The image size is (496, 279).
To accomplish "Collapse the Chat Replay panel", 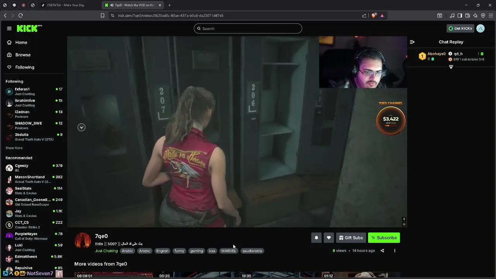I will pyautogui.click(x=412, y=42).
